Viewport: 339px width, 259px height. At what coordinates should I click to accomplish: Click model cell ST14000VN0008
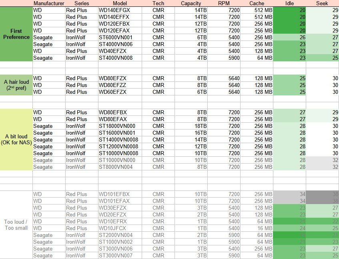pyautogui.click(x=120, y=140)
